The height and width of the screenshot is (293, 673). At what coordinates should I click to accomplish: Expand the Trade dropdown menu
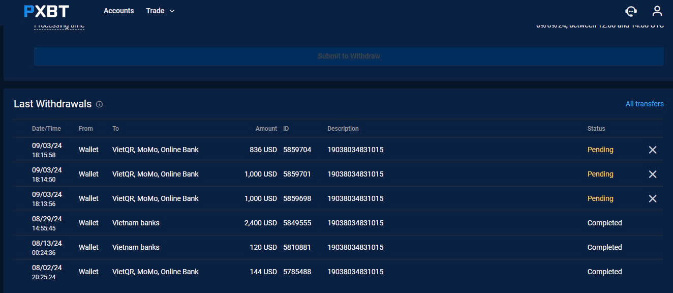(x=160, y=11)
